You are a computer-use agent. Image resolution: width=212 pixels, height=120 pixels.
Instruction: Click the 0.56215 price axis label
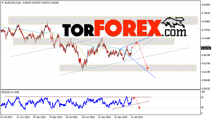[206, 88]
